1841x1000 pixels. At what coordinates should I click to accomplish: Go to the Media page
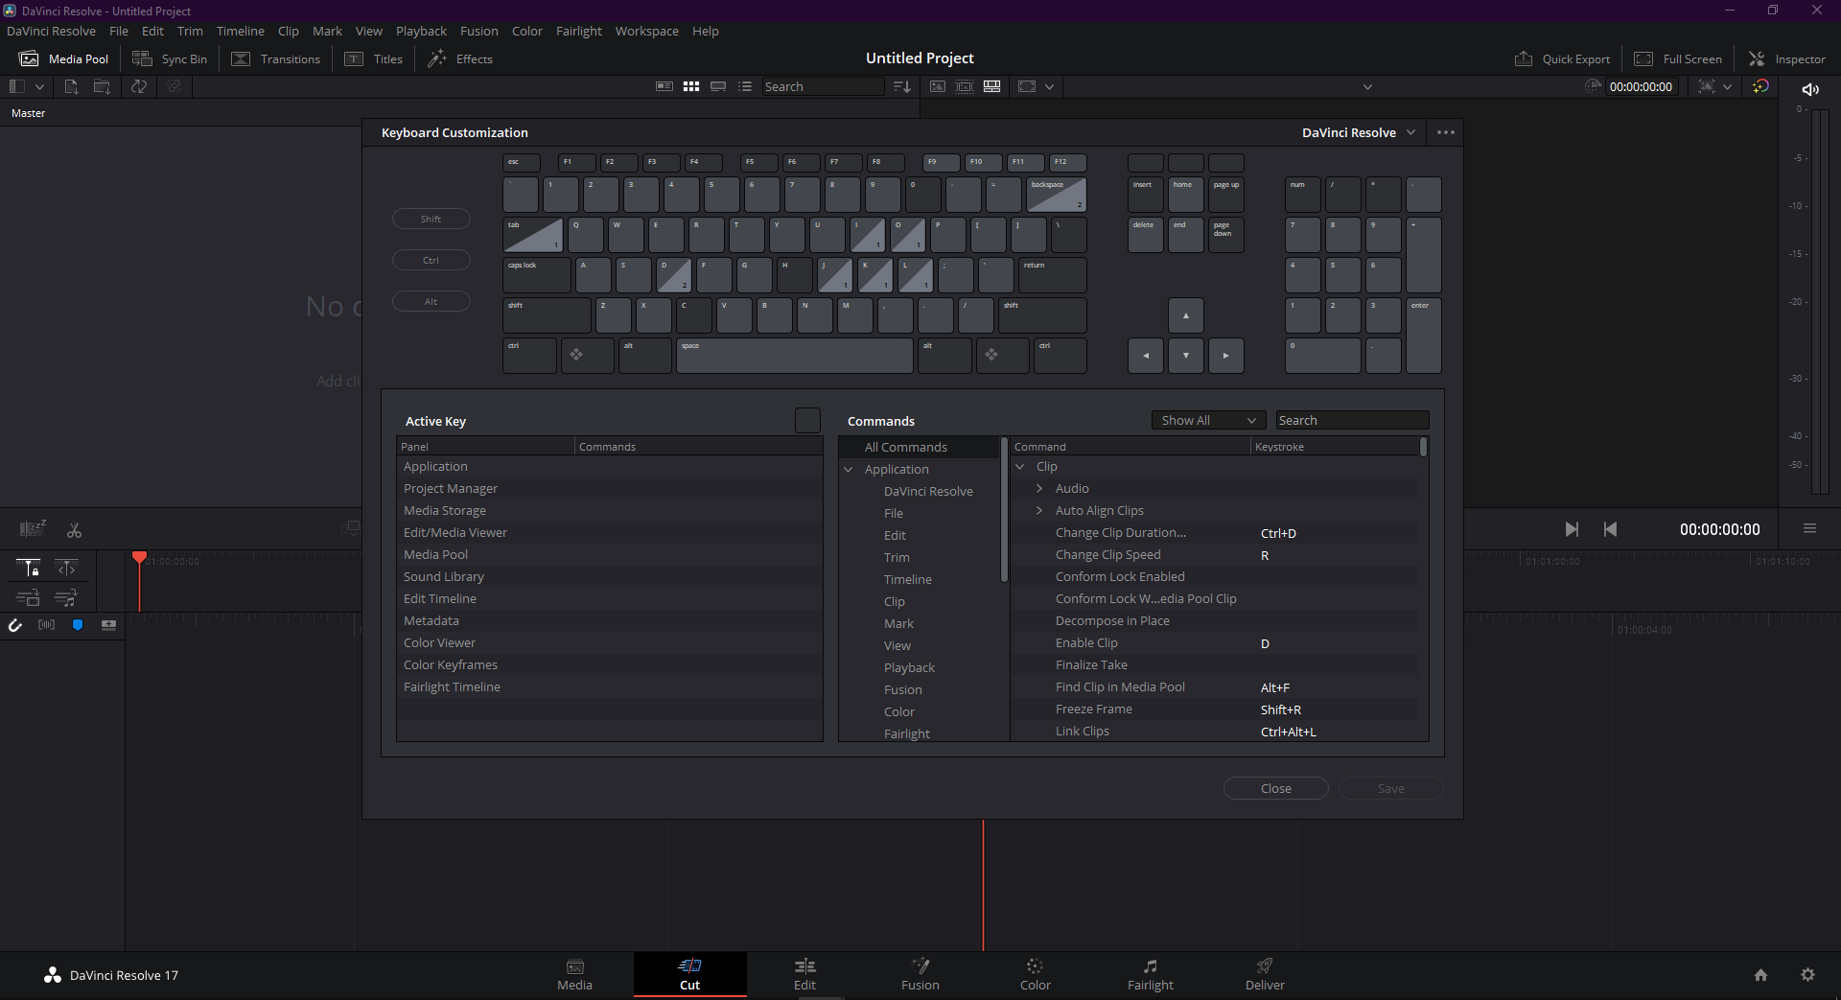[x=574, y=974]
